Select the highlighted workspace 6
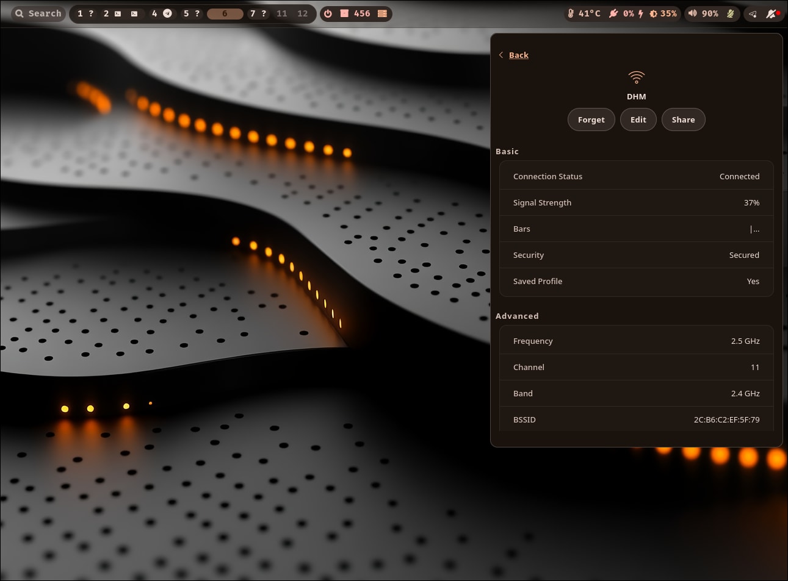 (225, 13)
